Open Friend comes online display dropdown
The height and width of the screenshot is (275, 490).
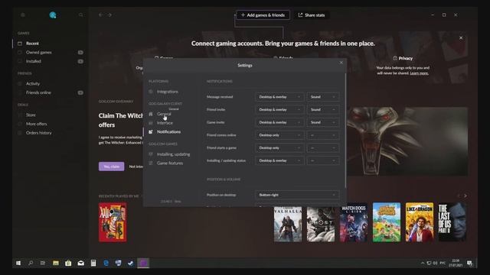[x=279, y=135]
